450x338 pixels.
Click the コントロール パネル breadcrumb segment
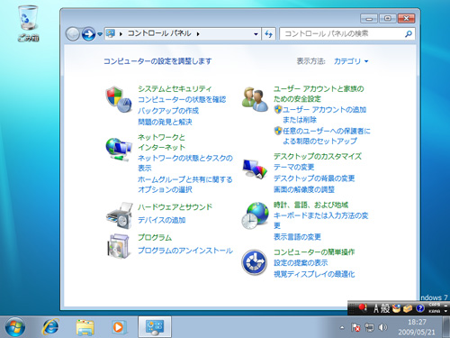[159, 33]
